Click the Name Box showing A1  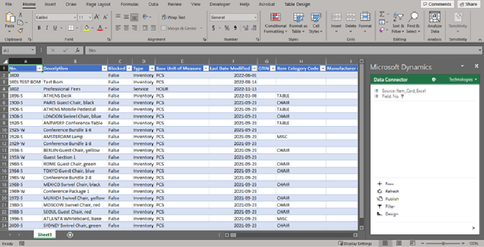pyautogui.click(x=18, y=51)
